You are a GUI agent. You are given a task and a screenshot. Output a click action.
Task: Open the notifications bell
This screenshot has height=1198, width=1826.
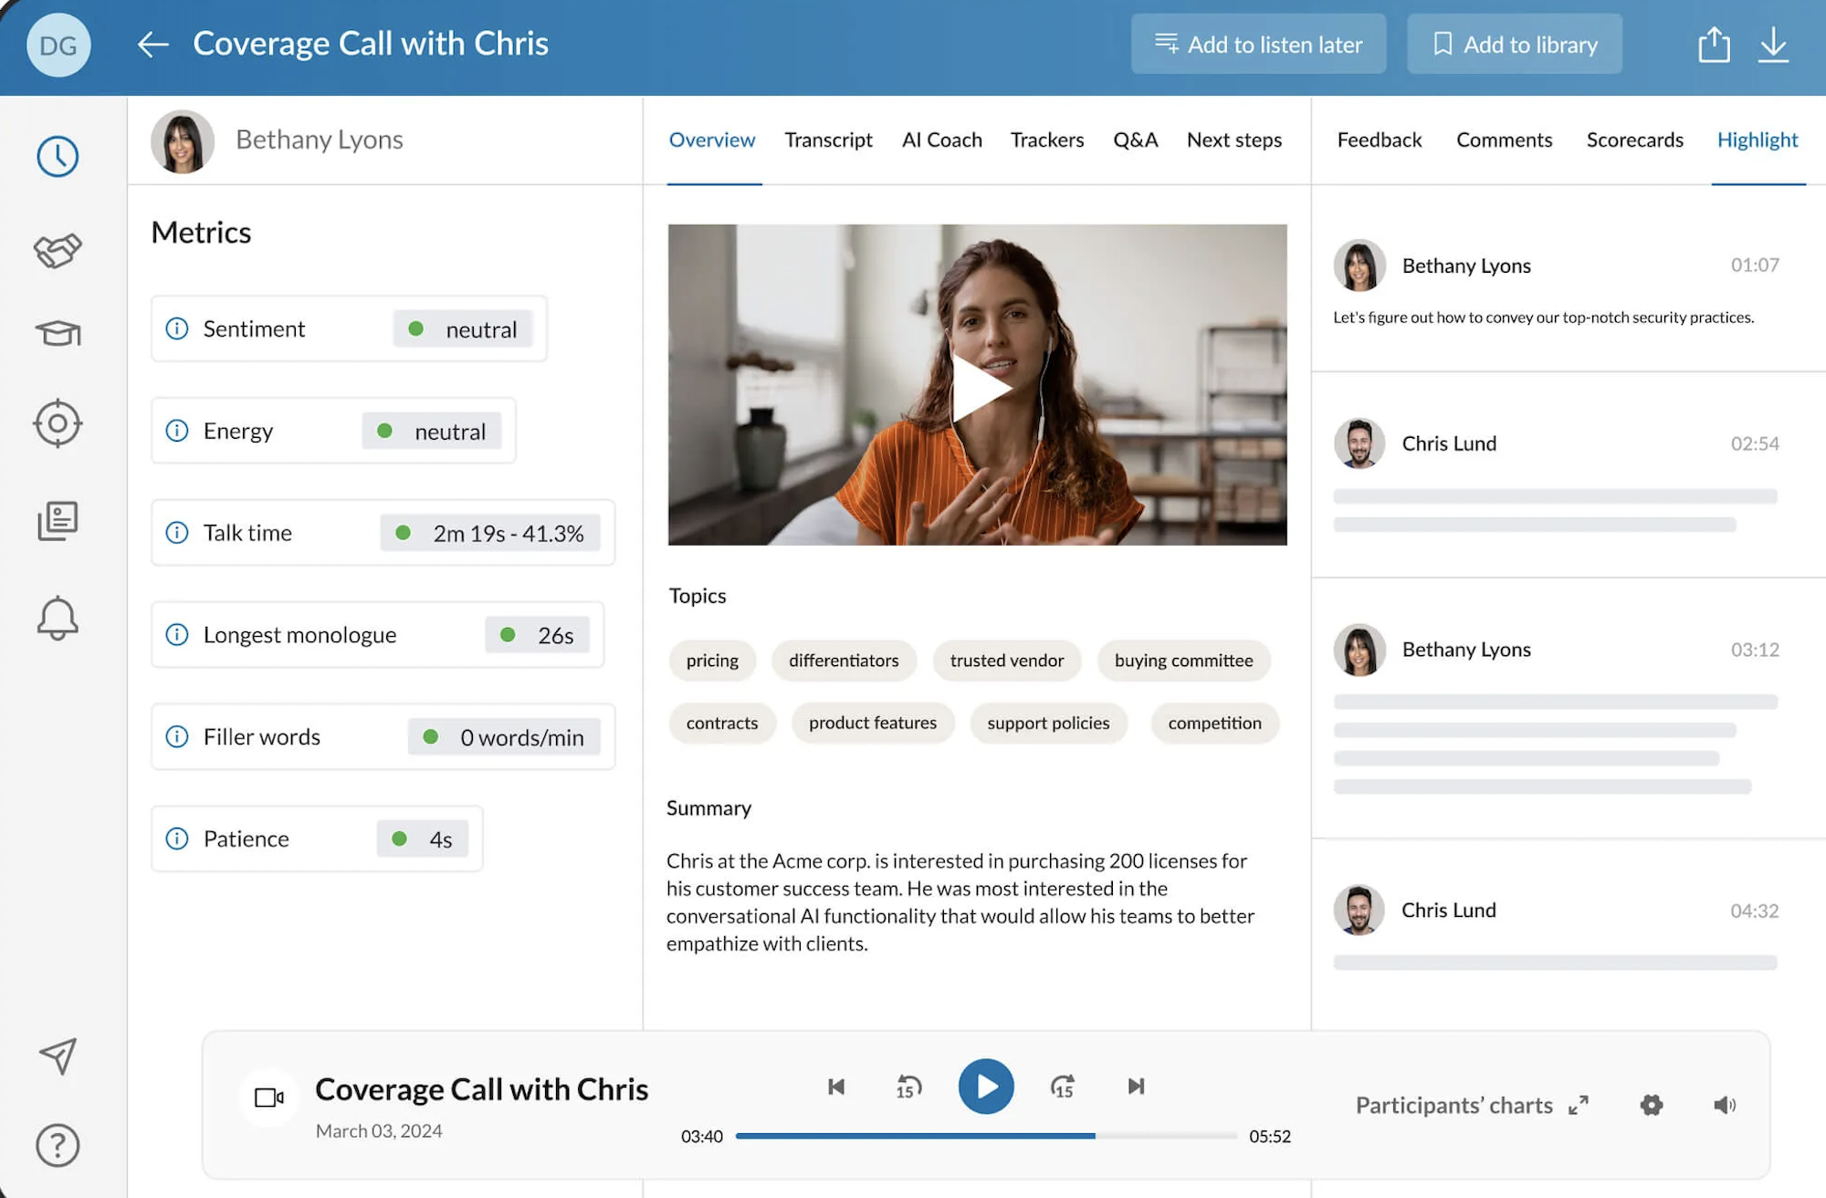[x=58, y=619]
